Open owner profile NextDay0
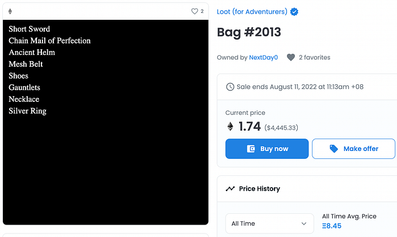 [263, 58]
